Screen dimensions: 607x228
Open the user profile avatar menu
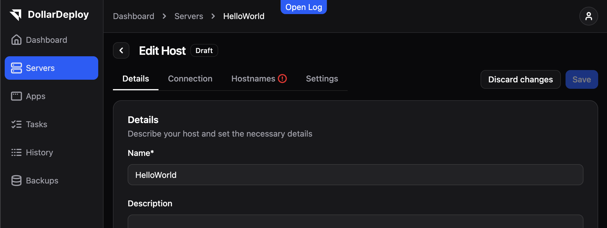coord(588,16)
